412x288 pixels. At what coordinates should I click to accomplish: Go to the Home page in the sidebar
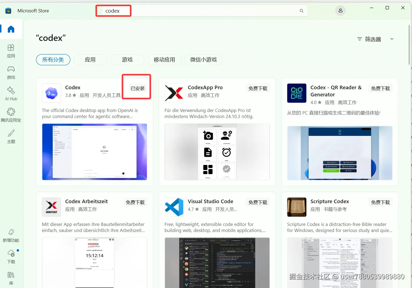[11, 29]
